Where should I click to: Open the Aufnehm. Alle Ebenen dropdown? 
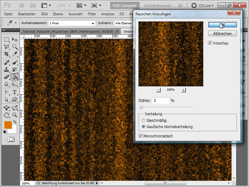[124, 23]
